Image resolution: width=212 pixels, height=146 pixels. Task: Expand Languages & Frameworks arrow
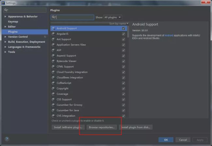5,47
